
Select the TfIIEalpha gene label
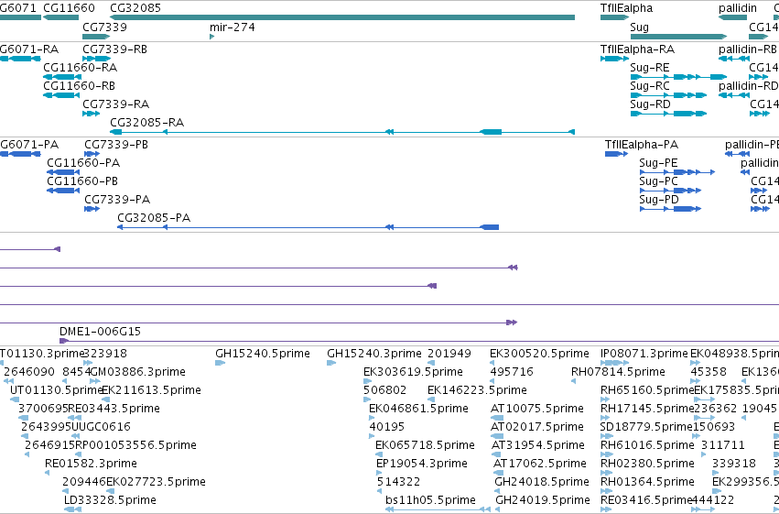pyautogui.click(x=626, y=8)
